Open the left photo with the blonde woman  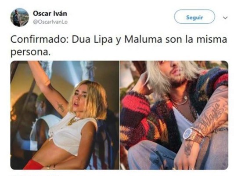pos(65,115)
